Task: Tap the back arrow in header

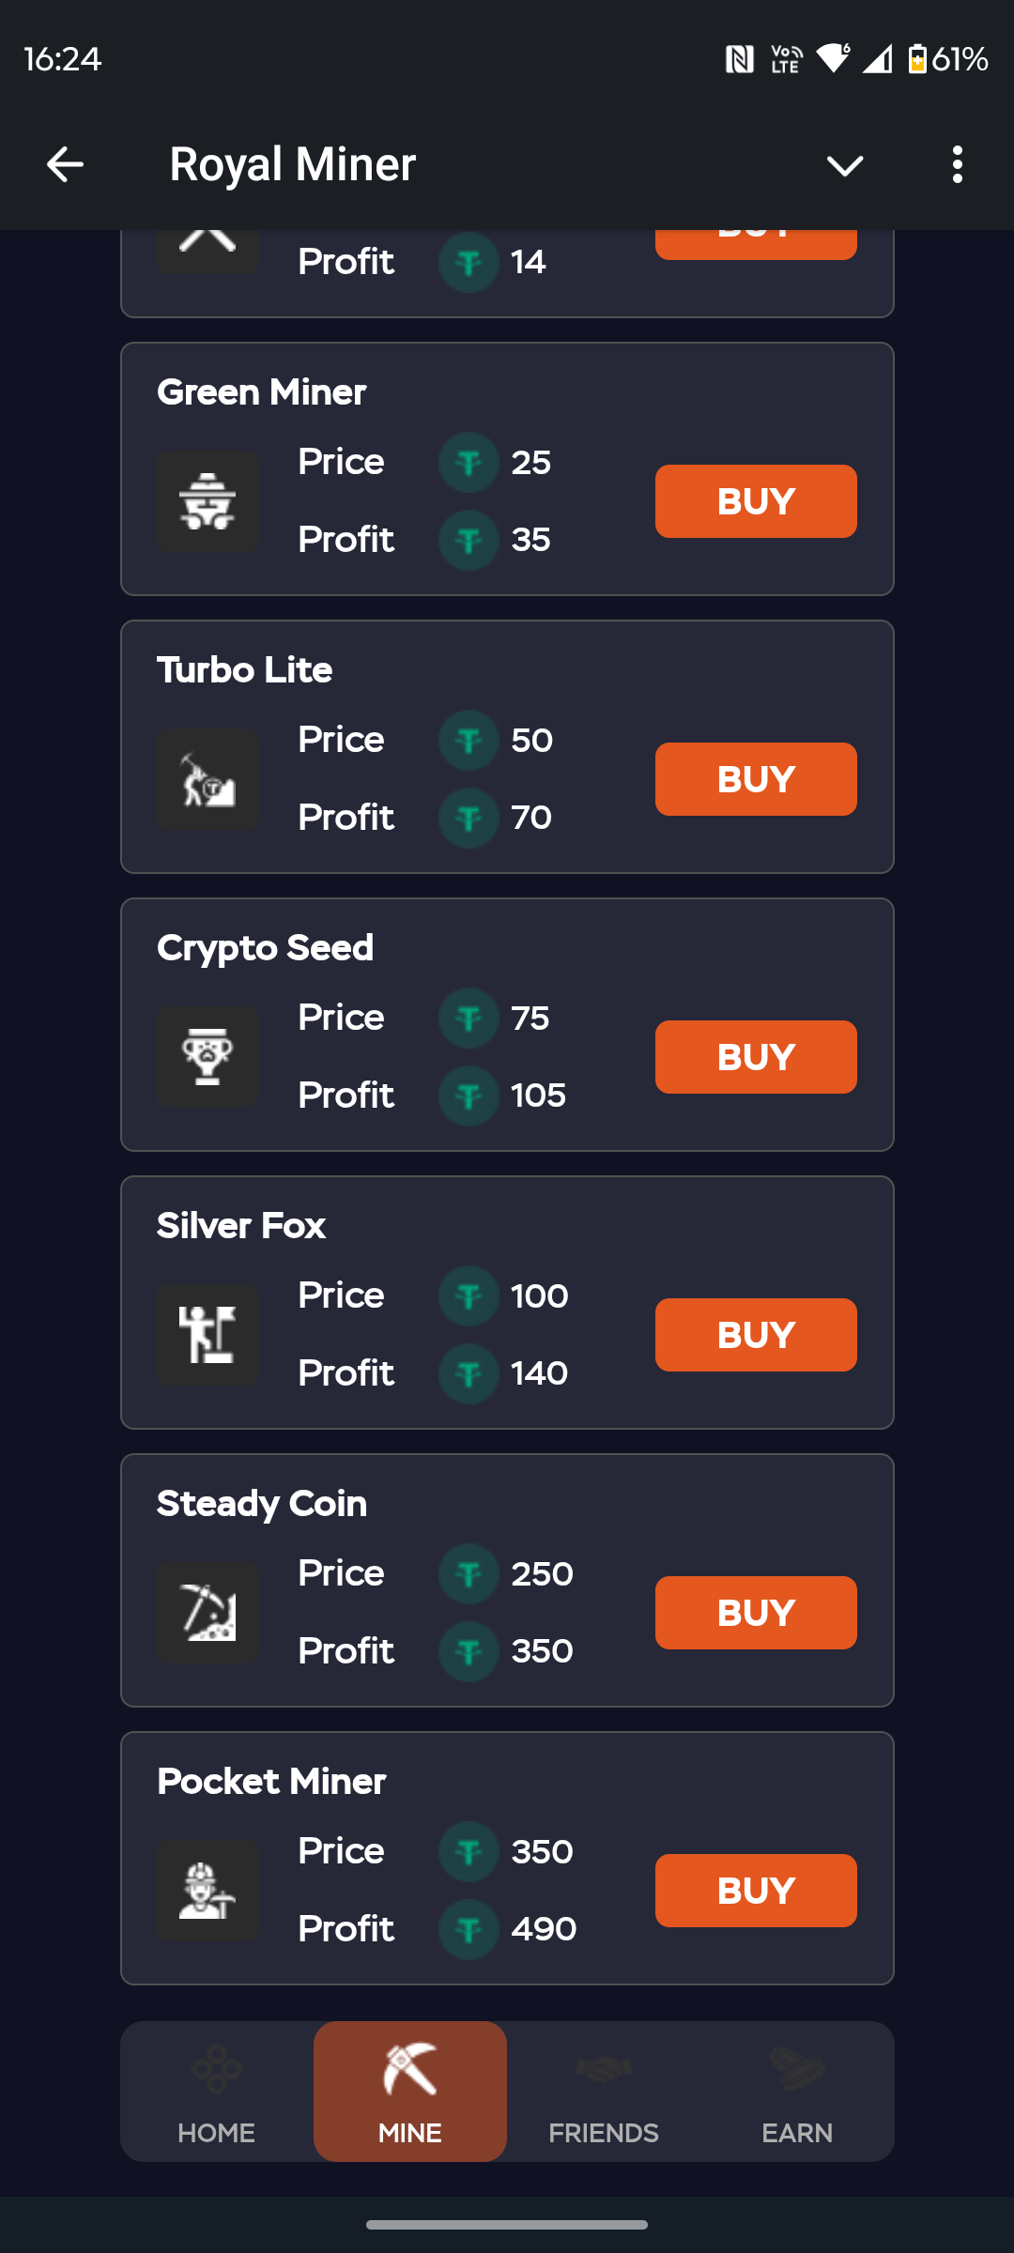Action: 65,164
